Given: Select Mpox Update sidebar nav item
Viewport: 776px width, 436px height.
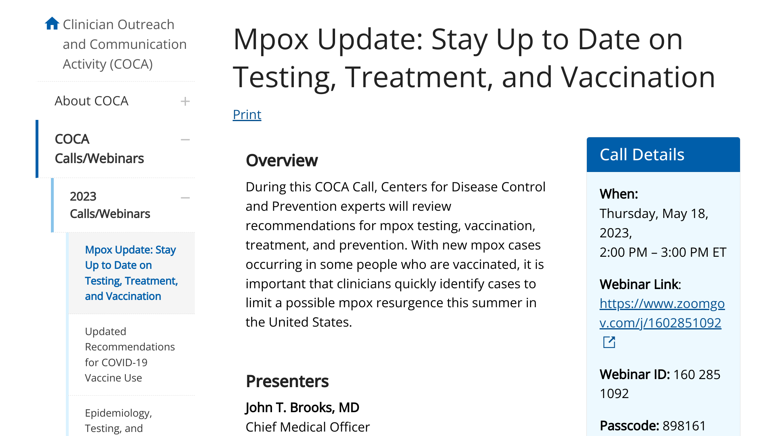Looking at the screenshot, I should point(131,273).
